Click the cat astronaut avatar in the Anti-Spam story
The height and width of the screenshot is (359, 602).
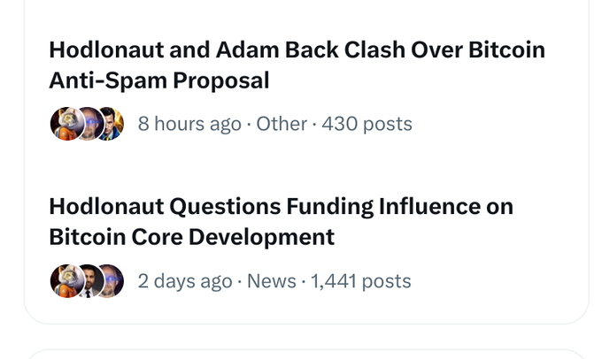pyautogui.click(x=64, y=124)
